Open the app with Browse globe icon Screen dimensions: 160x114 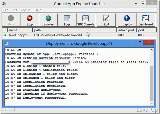coord(48,20)
